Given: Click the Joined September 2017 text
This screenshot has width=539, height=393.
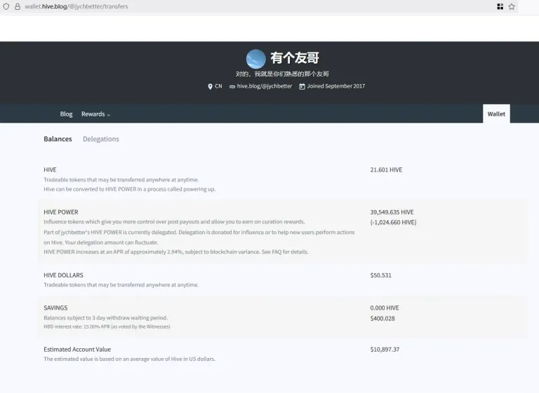Looking at the screenshot, I should pyautogui.click(x=336, y=86).
